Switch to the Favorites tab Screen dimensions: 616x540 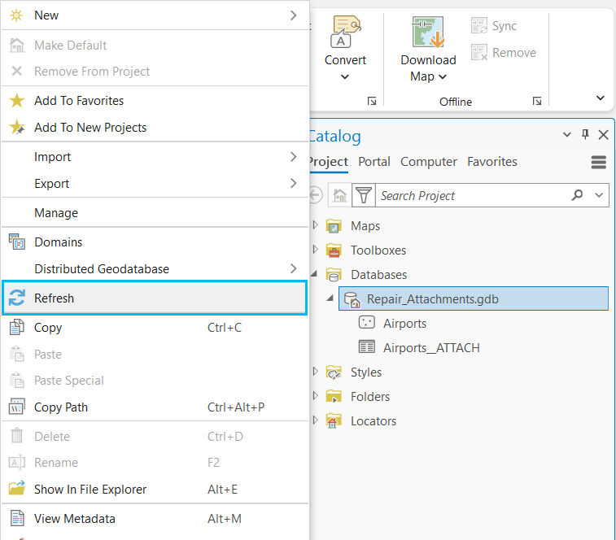[492, 162]
